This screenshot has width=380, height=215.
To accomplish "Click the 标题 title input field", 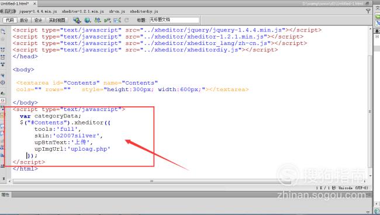I will coord(174,20).
